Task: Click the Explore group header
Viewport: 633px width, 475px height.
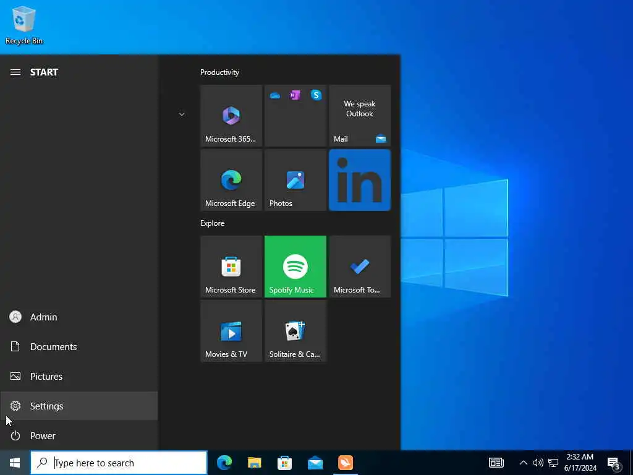Action: coord(213,223)
